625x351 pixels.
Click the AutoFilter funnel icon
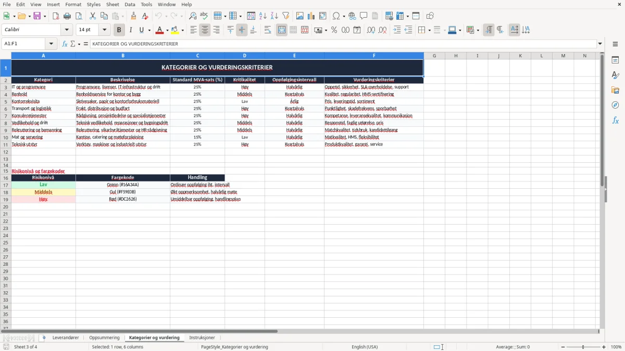[285, 16]
